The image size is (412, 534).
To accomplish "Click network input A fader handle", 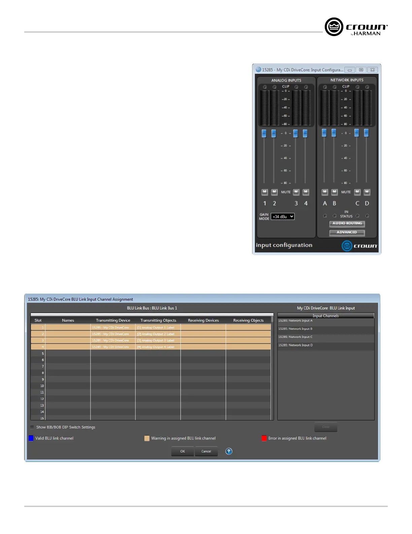I will [x=324, y=132].
